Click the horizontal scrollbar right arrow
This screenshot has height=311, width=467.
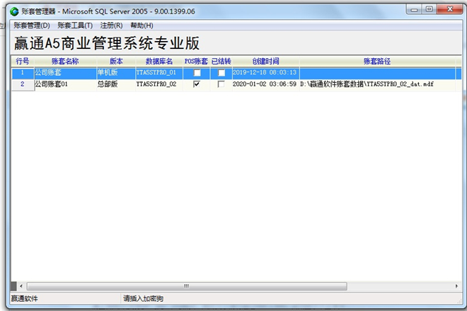pyautogui.click(x=456, y=286)
